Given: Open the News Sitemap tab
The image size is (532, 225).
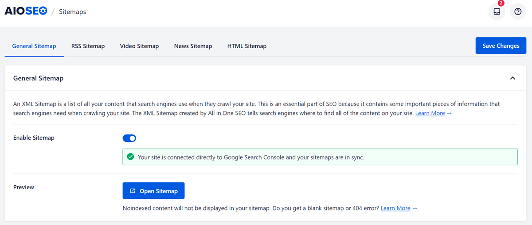Looking at the screenshot, I should [193, 46].
